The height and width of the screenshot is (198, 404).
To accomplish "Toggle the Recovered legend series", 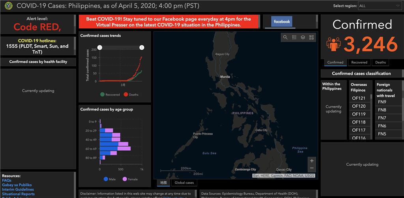I will pos(110,95).
